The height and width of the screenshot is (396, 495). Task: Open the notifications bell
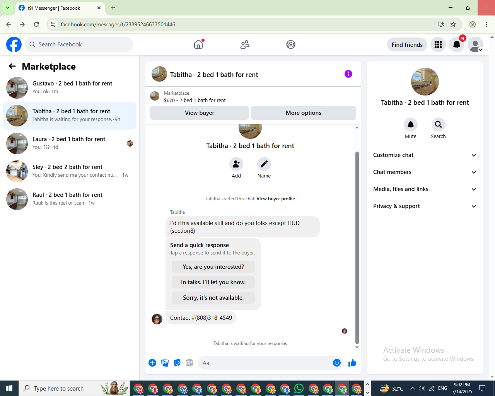tap(457, 44)
